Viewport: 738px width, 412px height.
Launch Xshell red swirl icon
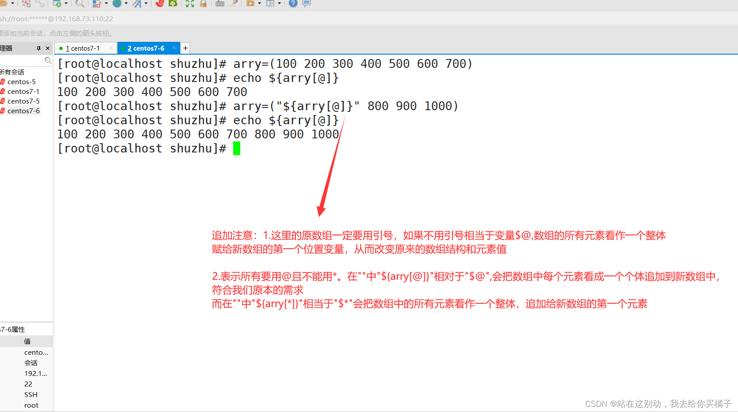coord(160,4)
